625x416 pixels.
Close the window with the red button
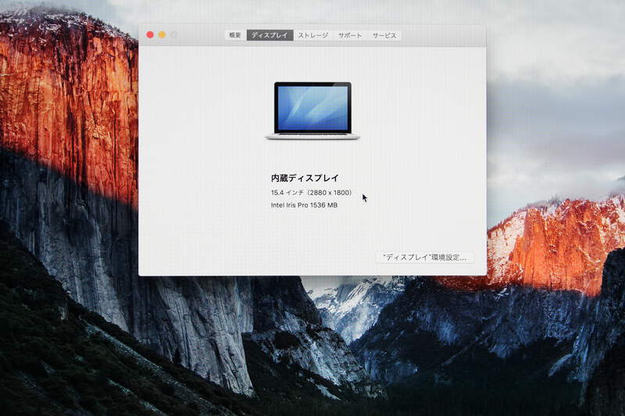[150, 34]
